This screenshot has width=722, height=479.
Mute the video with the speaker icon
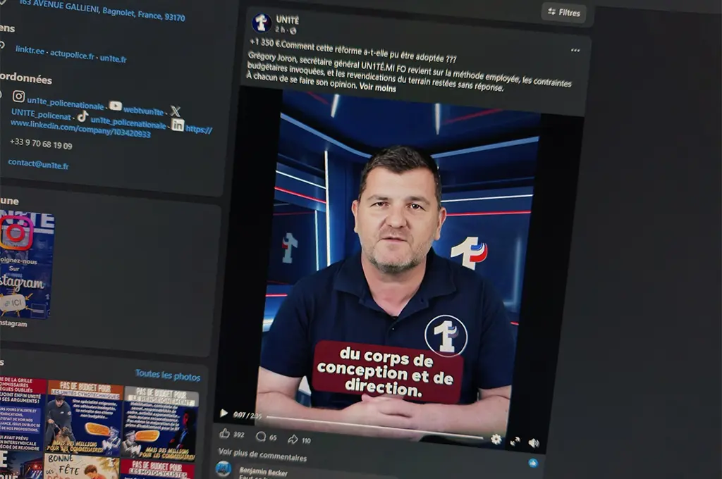pos(533,443)
